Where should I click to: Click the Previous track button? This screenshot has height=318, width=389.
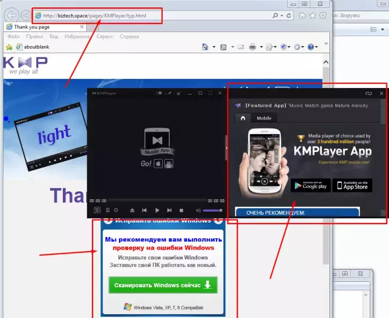point(144,210)
